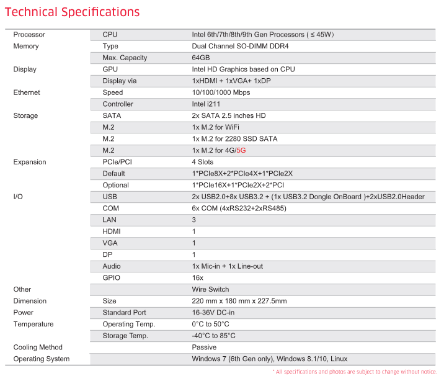Viewport: 444px width, 381px height.
Task: Click the Processor category label
Action: coord(29,35)
